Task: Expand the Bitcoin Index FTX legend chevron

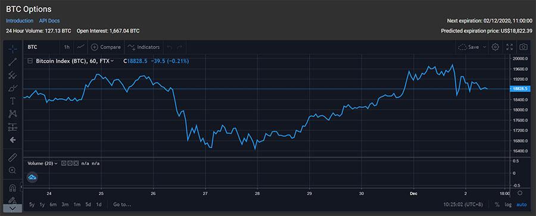Action: click(x=112, y=61)
